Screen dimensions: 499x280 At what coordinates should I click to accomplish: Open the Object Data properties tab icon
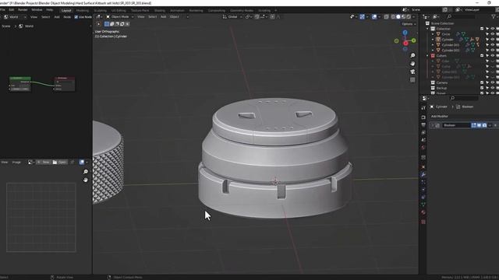tap(423, 205)
